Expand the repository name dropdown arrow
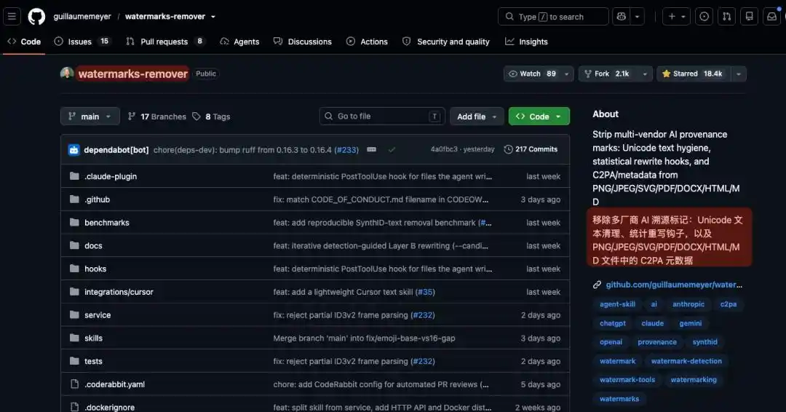 [x=213, y=17]
